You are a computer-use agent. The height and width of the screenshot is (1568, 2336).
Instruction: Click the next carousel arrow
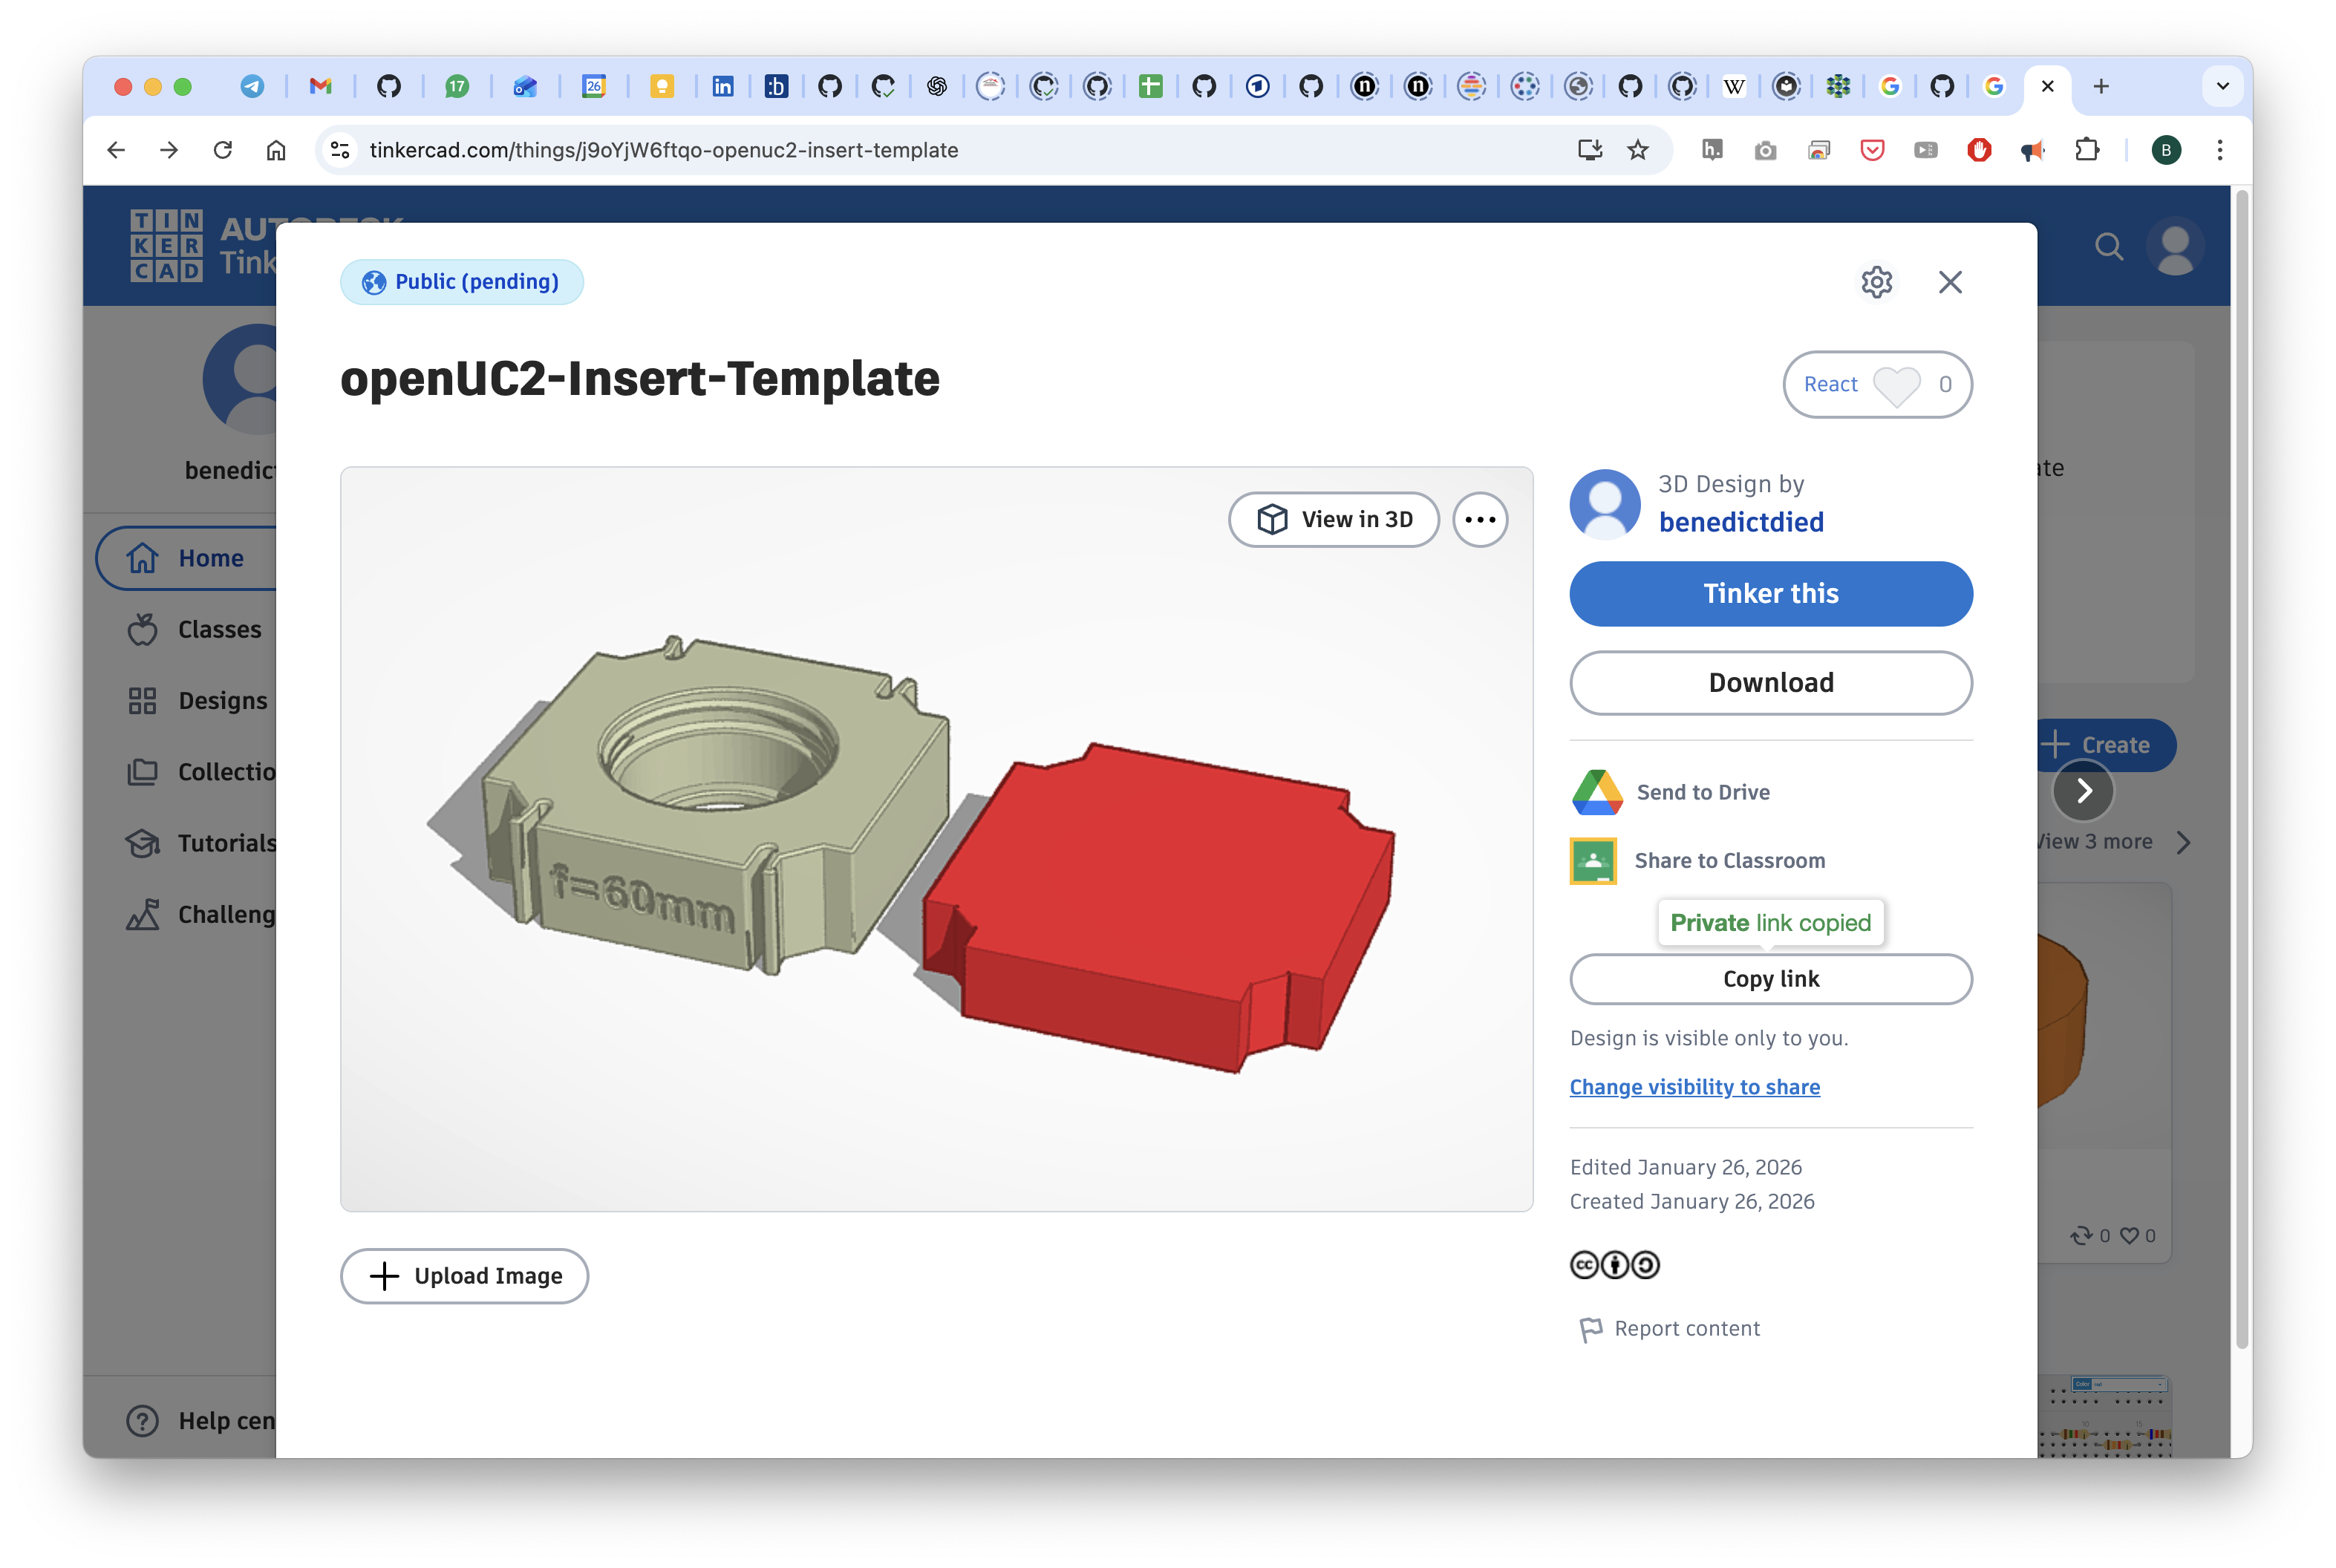[x=2083, y=791]
